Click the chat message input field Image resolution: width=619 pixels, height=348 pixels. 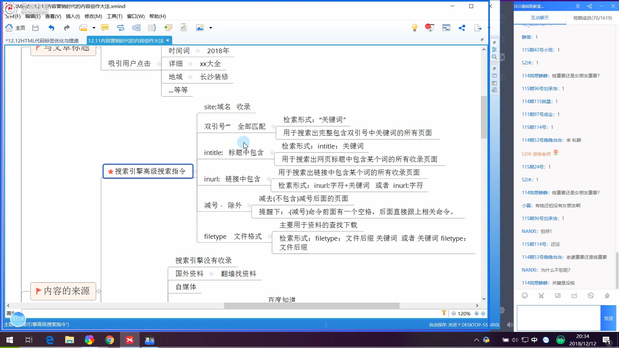click(x=559, y=318)
